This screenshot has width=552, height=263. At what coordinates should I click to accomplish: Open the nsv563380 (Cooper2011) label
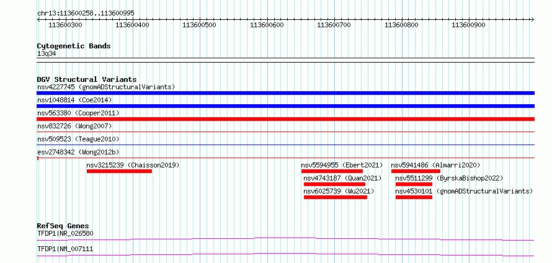[78, 113]
